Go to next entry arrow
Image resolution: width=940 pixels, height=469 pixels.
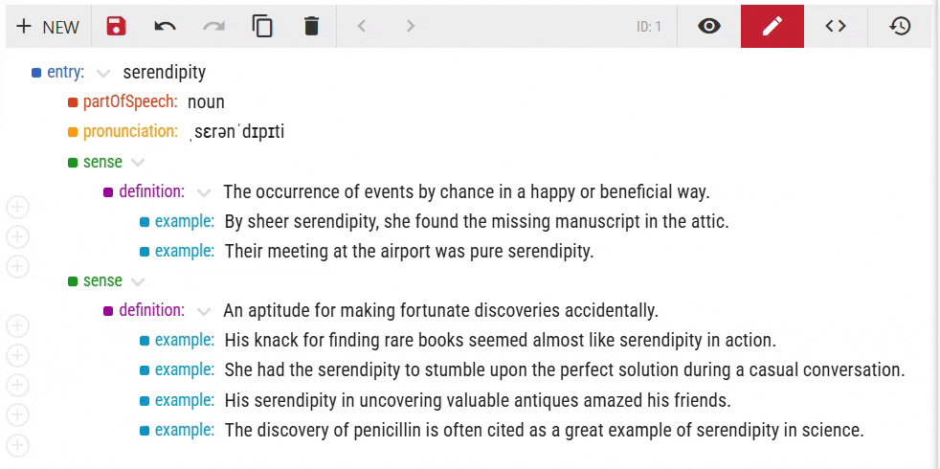410,26
